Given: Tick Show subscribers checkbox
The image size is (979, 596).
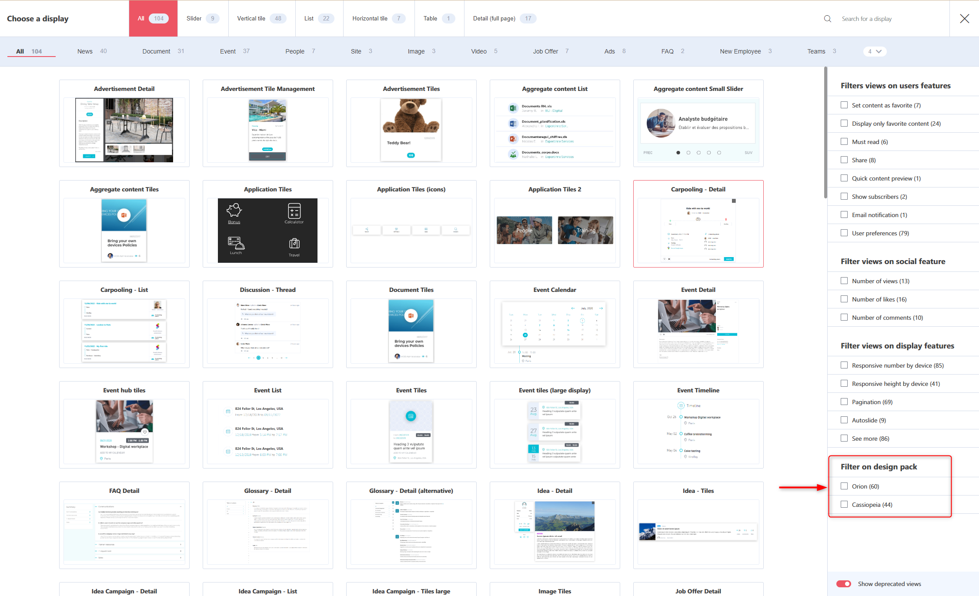Looking at the screenshot, I should coord(844,196).
